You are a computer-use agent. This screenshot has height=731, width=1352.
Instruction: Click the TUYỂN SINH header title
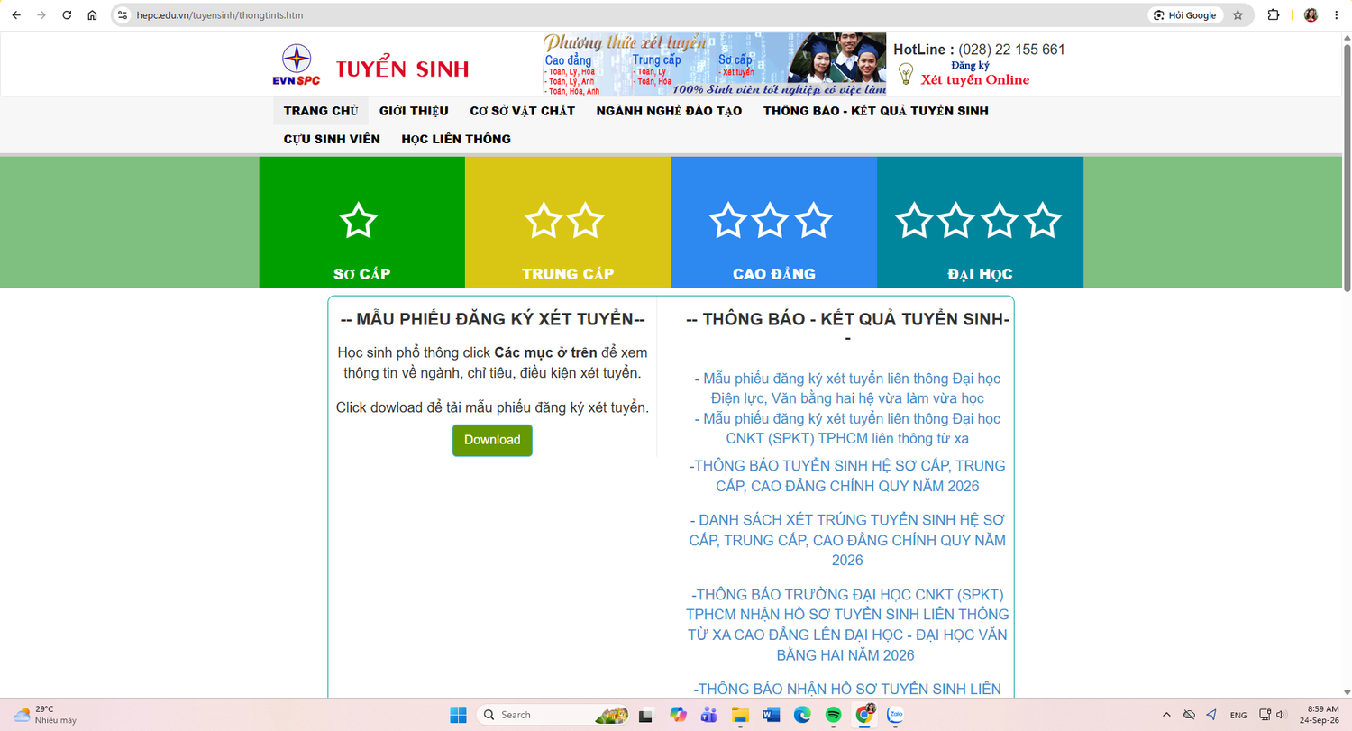[x=402, y=69]
